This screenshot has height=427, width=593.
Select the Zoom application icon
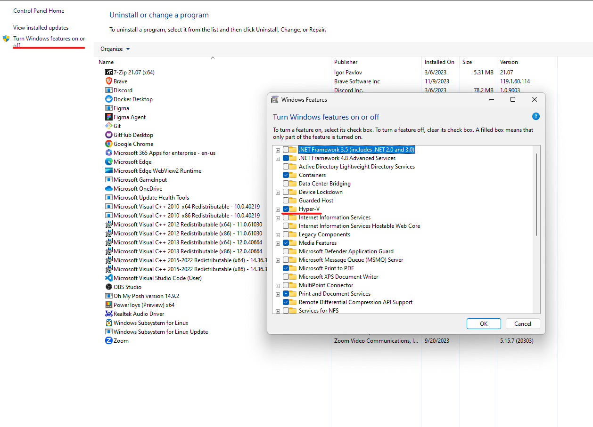pos(109,340)
